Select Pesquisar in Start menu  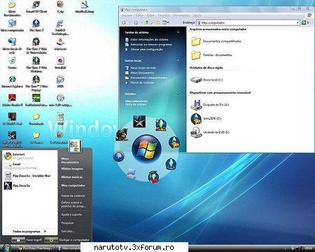67,223
